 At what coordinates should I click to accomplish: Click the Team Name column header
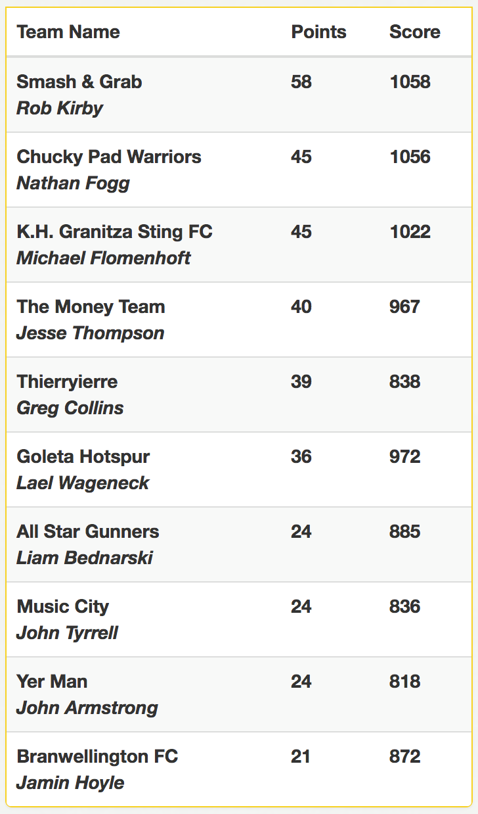pos(68,32)
